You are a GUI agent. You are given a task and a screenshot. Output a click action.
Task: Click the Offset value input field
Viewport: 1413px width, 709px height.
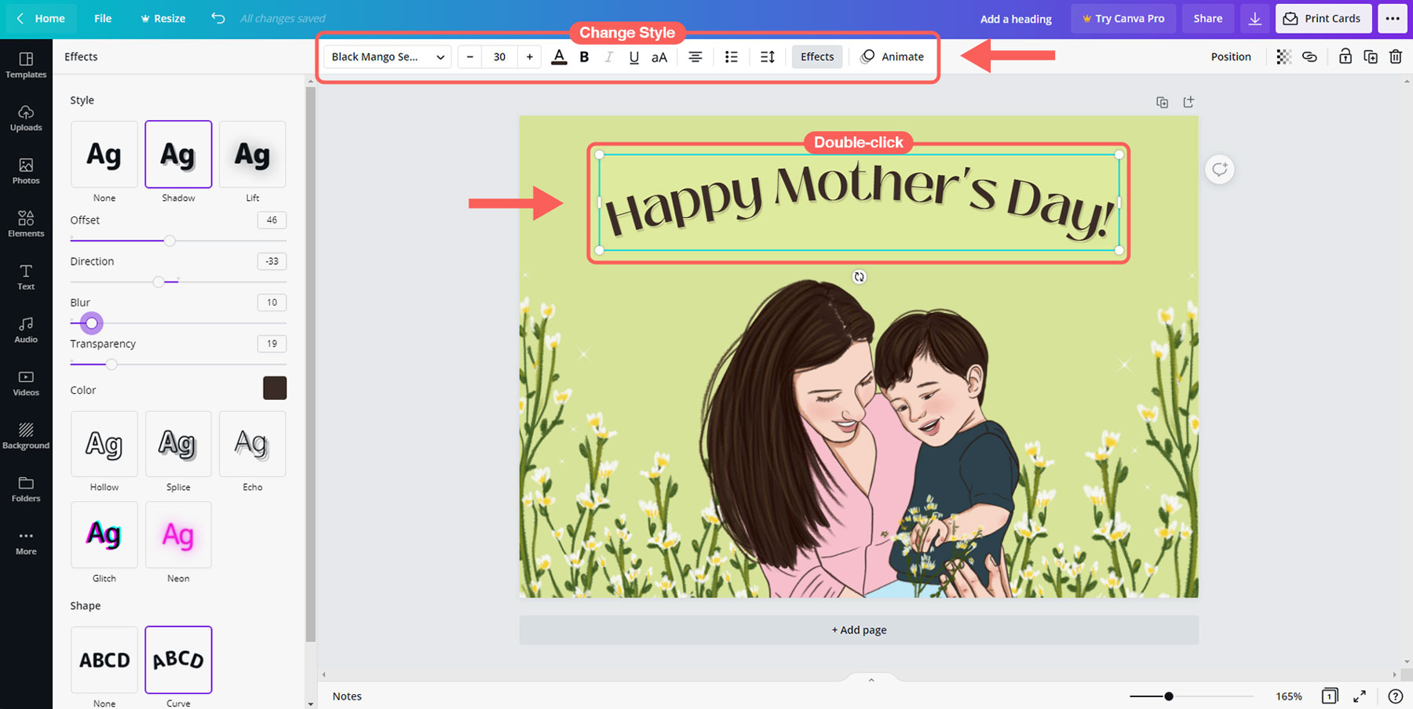[x=272, y=220]
